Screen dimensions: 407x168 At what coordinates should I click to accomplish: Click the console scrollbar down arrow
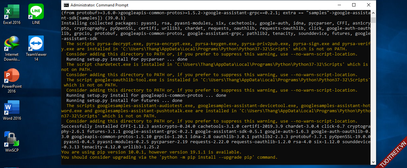click(373, 163)
